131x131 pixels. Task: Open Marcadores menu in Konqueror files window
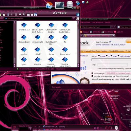click(x=19, y=11)
